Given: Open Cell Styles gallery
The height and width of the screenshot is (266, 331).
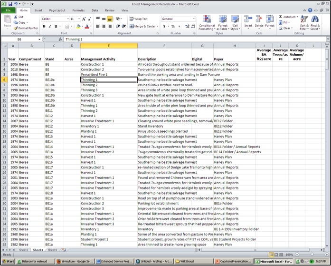Looking at the screenshot, I should 235,23.
